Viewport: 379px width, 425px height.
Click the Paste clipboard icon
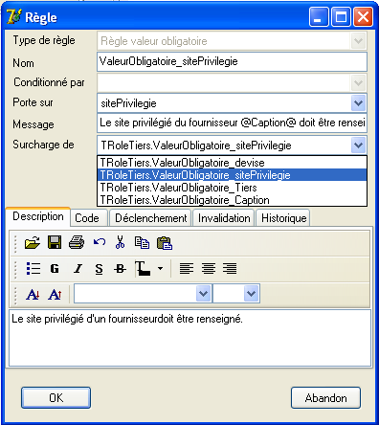[x=165, y=243]
